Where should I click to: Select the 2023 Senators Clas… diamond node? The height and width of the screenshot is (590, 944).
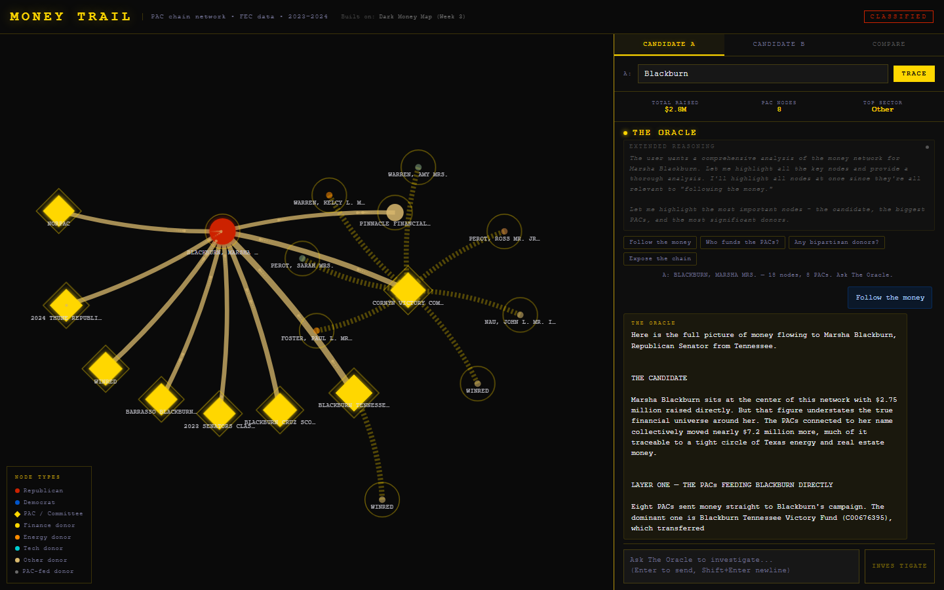click(x=219, y=413)
